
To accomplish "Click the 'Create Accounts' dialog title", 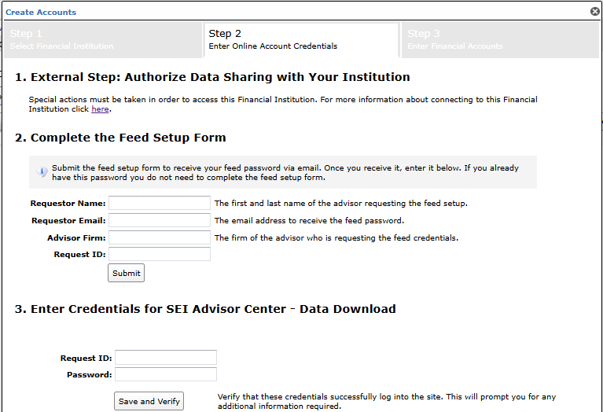I will [41, 13].
